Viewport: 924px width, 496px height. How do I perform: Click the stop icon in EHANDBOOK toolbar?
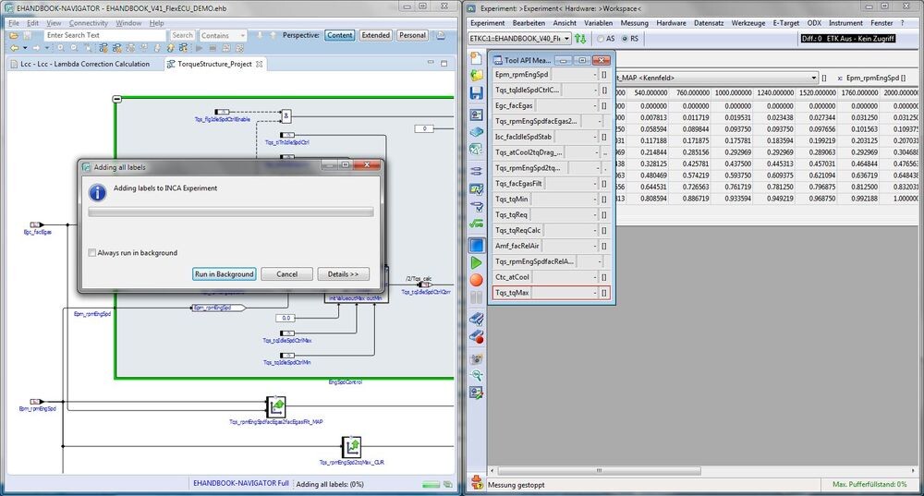pos(213,48)
